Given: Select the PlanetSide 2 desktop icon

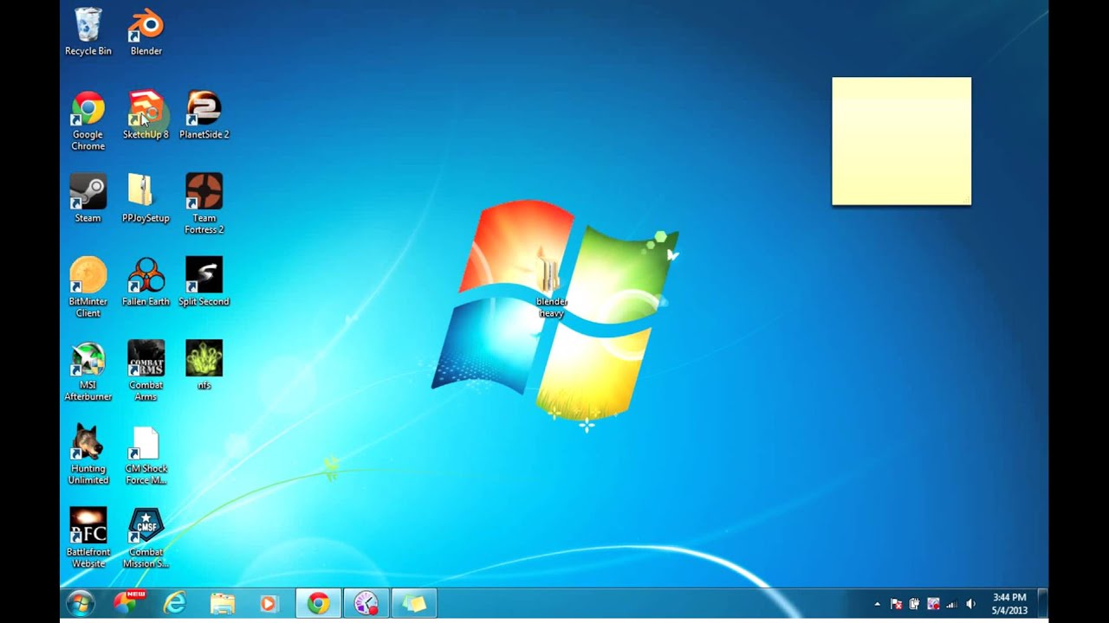Looking at the screenshot, I should click(204, 115).
